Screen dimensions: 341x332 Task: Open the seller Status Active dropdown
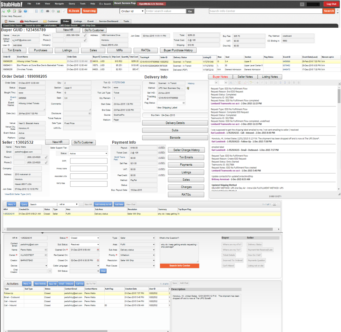point(88,154)
